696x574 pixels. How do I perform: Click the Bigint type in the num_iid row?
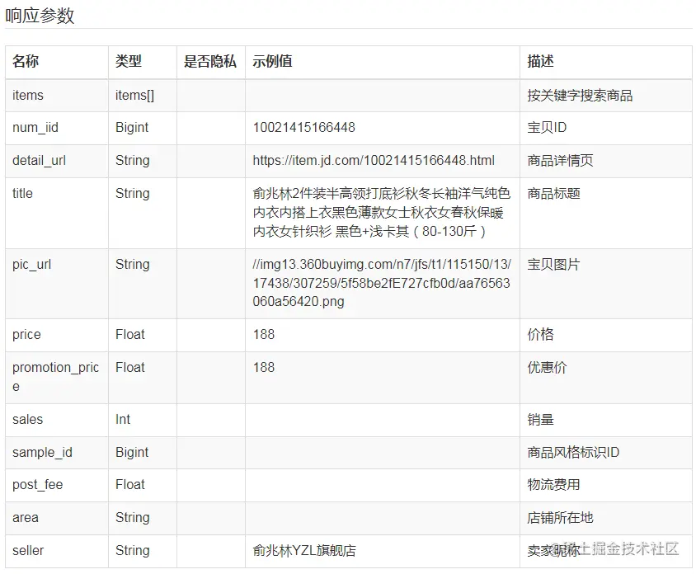pyautogui.click(x=132, y=128)
